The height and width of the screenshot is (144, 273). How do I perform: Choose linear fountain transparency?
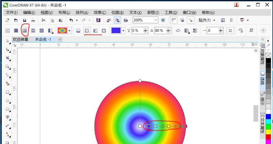(78, 31)
